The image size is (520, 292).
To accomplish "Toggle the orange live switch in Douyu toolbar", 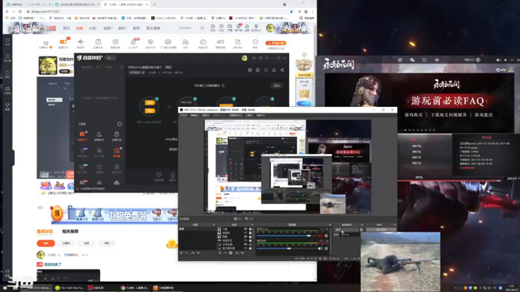I will [x=63, y=42].
